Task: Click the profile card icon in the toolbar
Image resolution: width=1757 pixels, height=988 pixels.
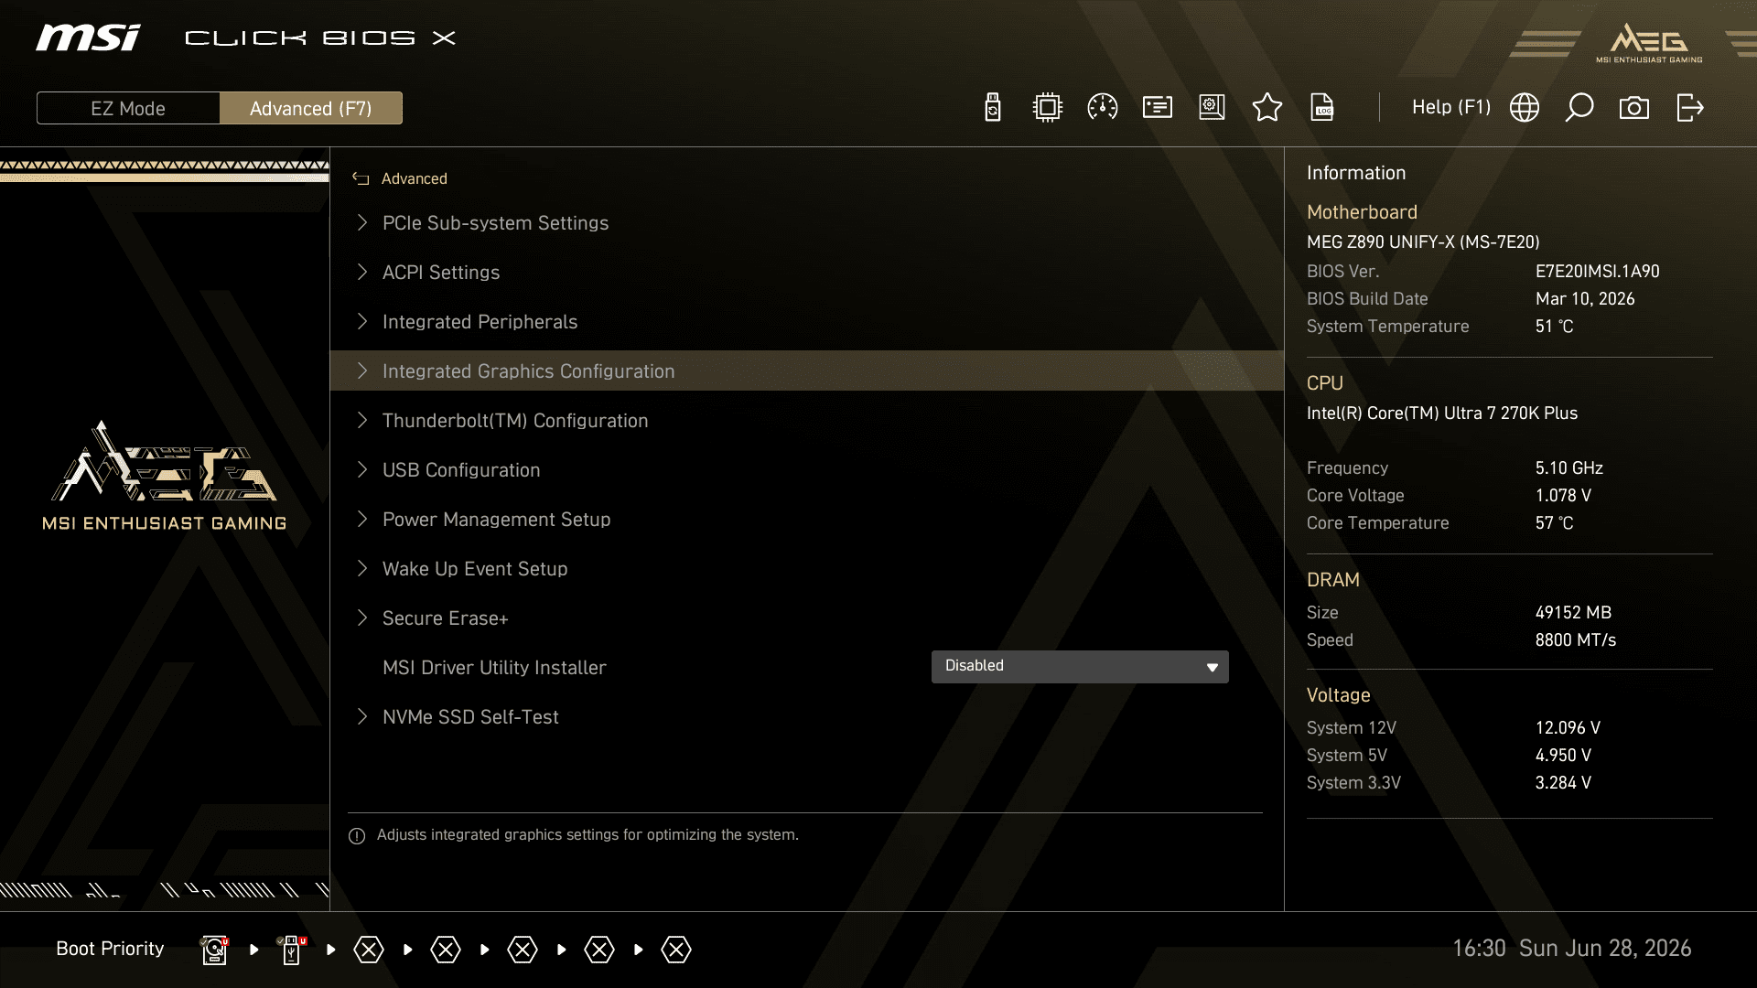Action: 1158,108
